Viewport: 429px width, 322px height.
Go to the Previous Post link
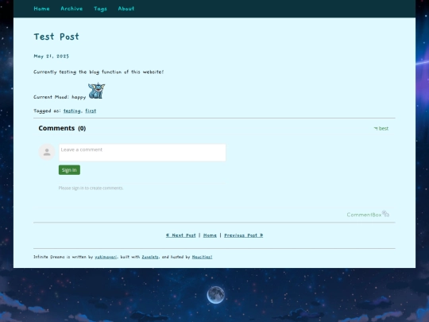(x=244, y=235)
